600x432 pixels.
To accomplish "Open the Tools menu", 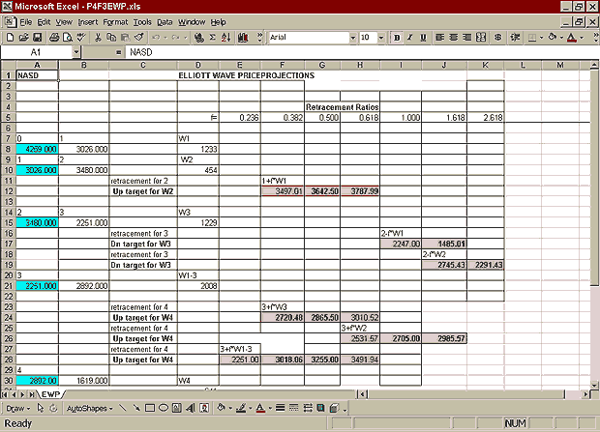I will [142, 22].
